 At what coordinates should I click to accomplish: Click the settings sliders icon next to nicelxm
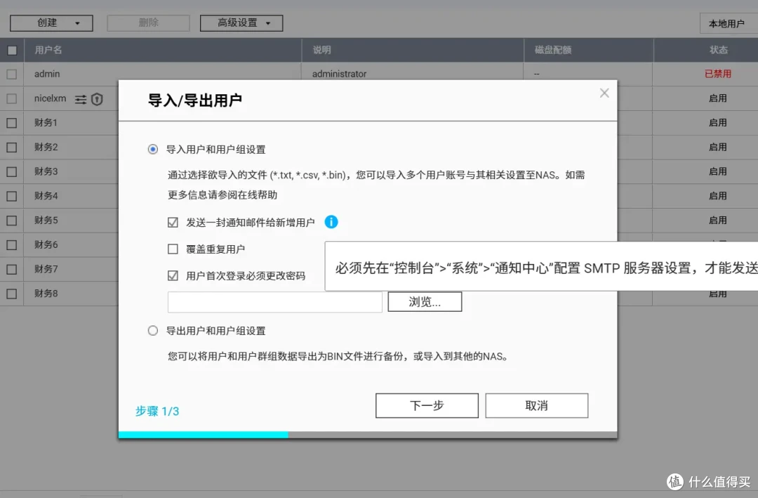click(81, 99)
